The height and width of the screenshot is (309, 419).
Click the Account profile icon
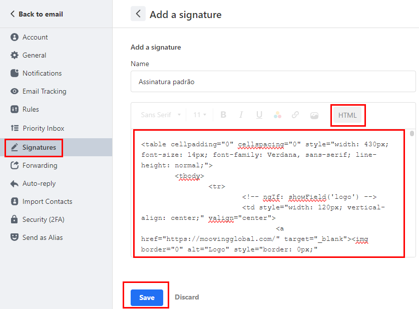pyautogui.click(x=15, y=37)
